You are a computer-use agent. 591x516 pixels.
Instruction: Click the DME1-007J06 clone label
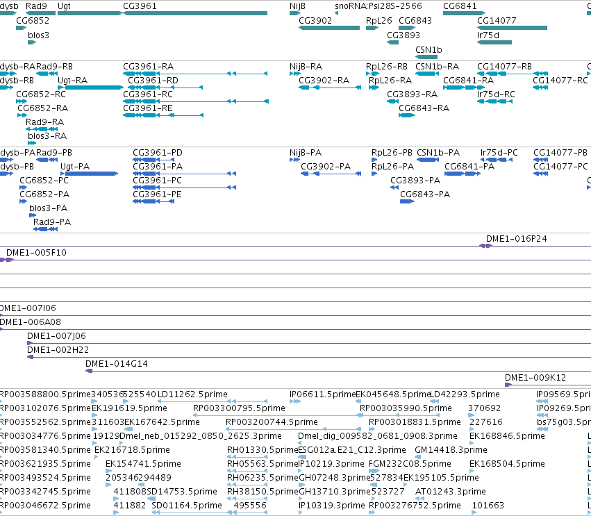(x=56, y=336)
